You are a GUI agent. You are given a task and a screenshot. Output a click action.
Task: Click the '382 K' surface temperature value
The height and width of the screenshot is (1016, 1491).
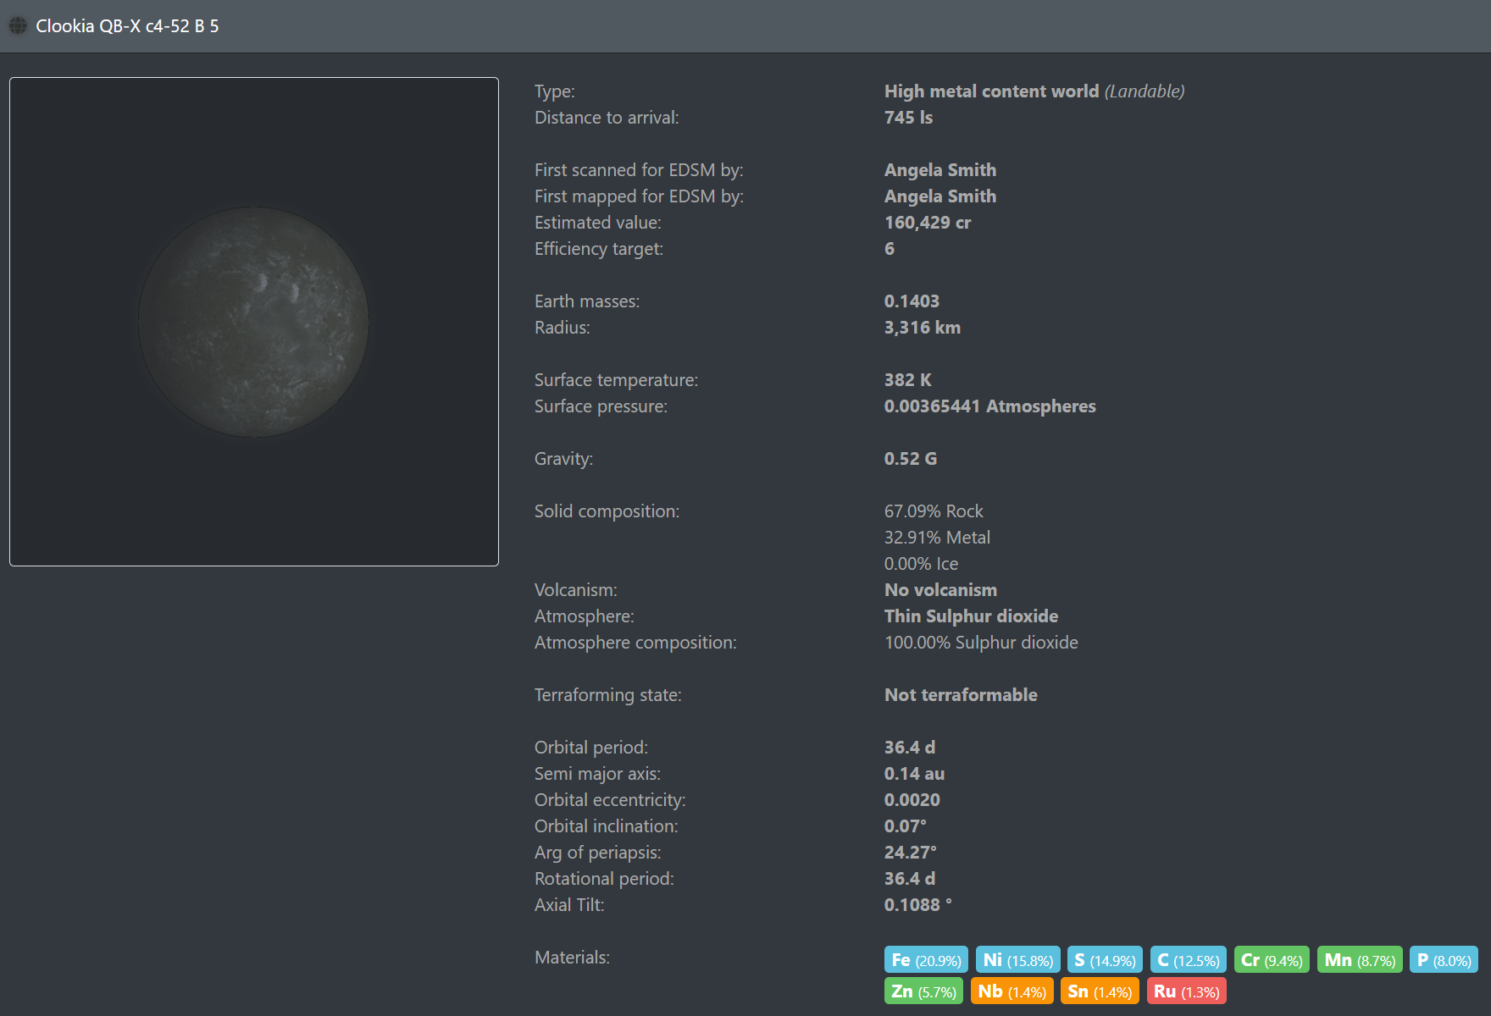907,380
